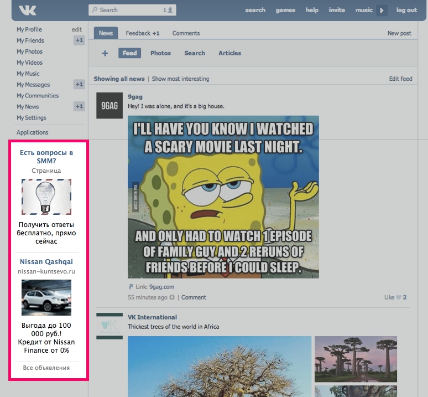This screenshot has width=428, height=397.
Task: Open games in the top navigation
Action: (285, 10)
